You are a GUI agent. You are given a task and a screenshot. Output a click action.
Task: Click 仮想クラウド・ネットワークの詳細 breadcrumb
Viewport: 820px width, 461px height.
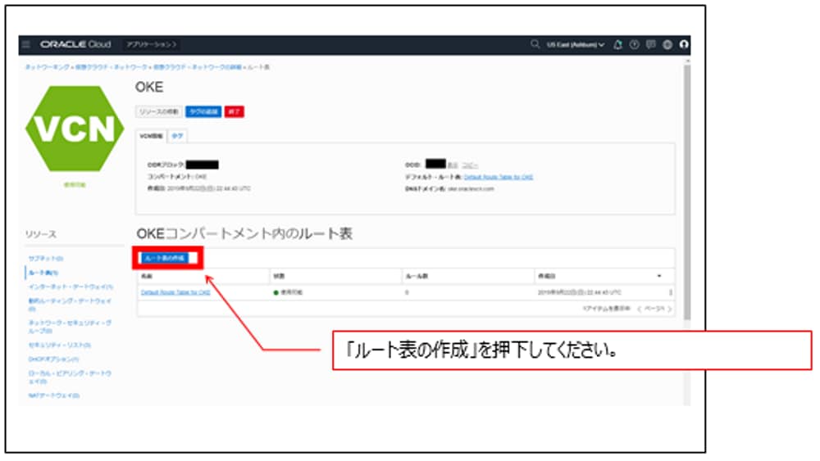[198, 67]
